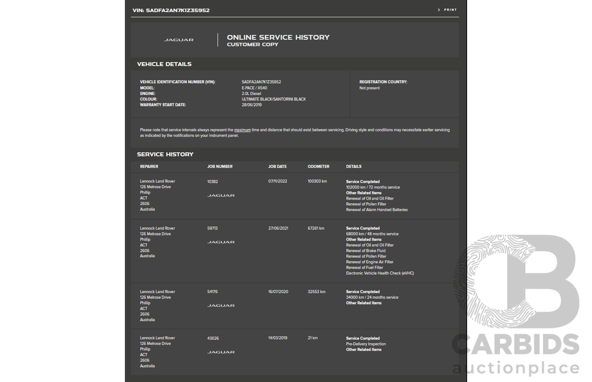
Task: Click the SERVICE HISTORY heading
Action: (165, 154)
